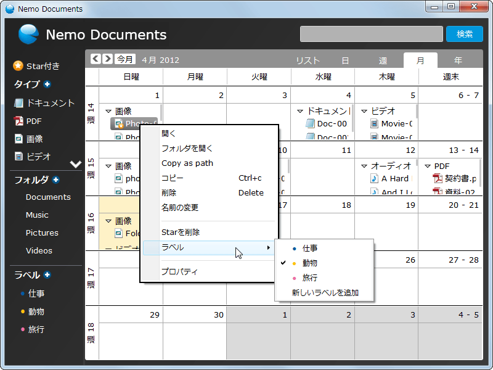Select the day 30 calendar cell
Viewport: 493px width, 370px height.
(195, 333)
